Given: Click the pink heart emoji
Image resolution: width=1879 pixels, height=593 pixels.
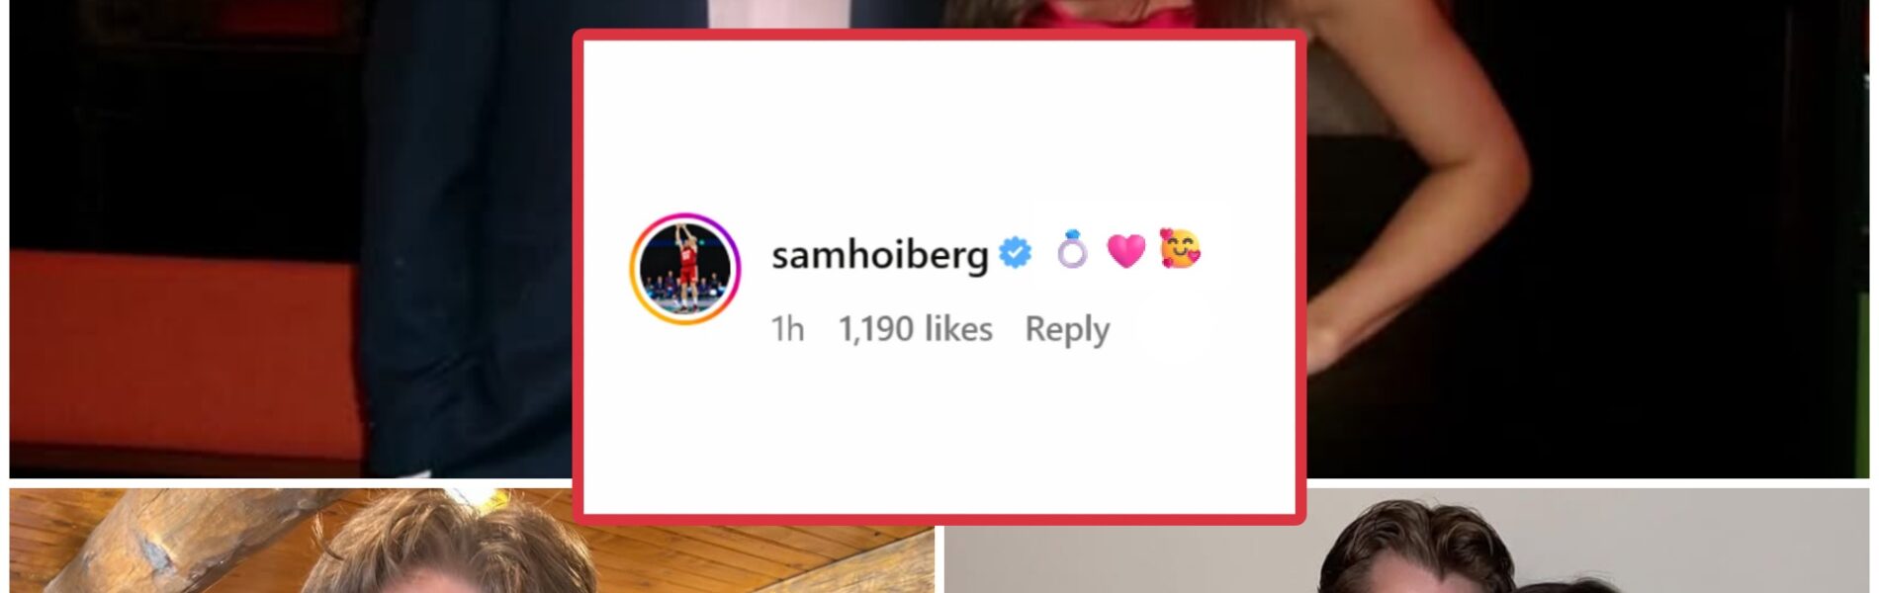Looking at the screenshot, I should pos(1125,251).
